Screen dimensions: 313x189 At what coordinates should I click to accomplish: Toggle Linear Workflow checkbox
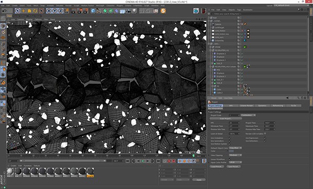230,159
